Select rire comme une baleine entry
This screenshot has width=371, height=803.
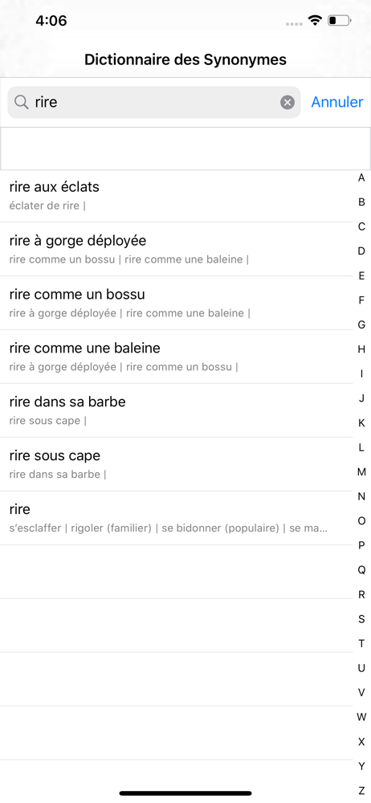[x=177, y=357]
